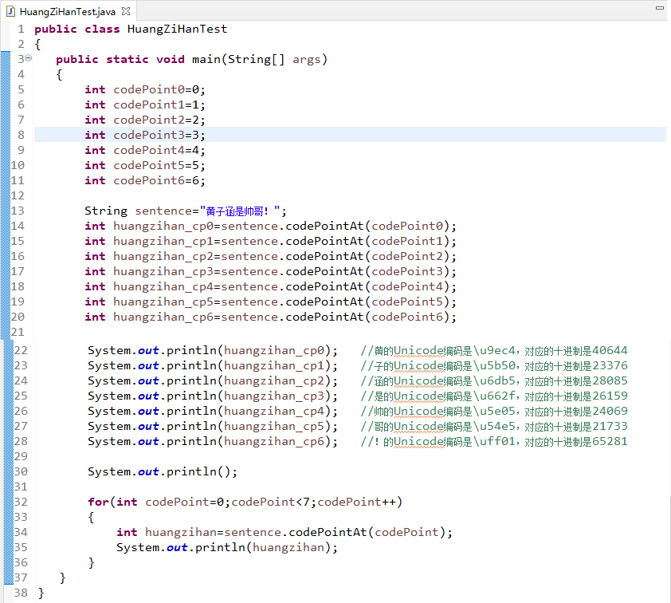Click the comment containing \u662f
Image resolution: width=671 pixels, height=603 pixels.
494,396
